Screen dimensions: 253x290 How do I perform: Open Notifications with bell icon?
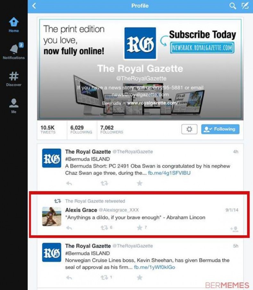pyautogui.click(x=14, y=51)
